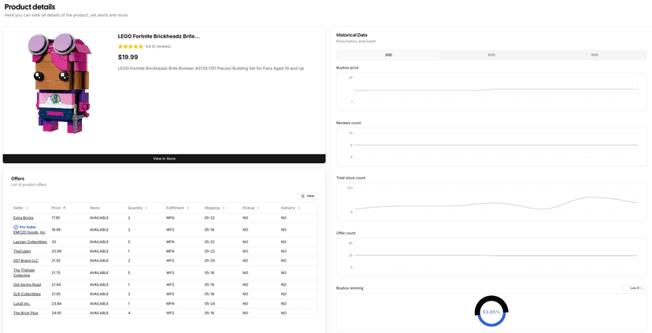Open Lazzian Collectibles seller link
652x333 pixels.
30,242
